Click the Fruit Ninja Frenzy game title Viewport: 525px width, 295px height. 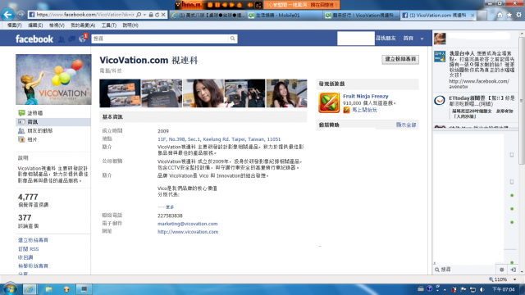click(x=365, y=97)
